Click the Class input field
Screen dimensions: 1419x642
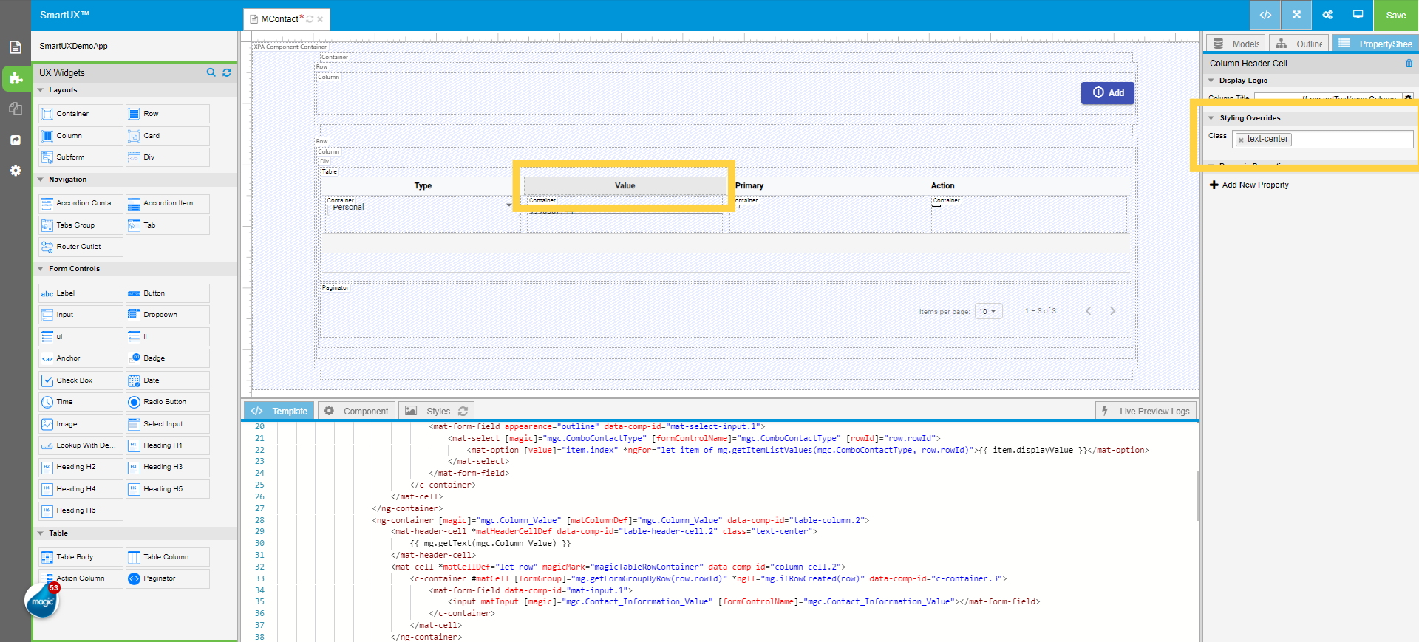tap(1351, 139)
